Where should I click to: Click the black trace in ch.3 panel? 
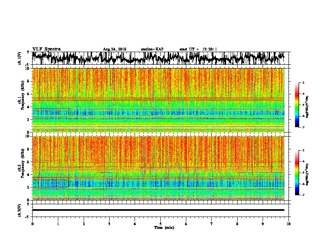click(158, 210)
